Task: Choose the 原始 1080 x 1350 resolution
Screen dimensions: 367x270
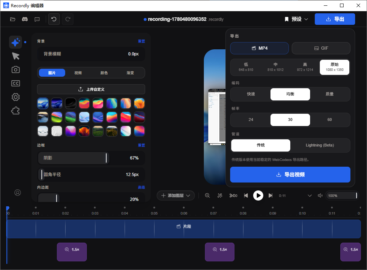Action: click(x=335, y=67)
